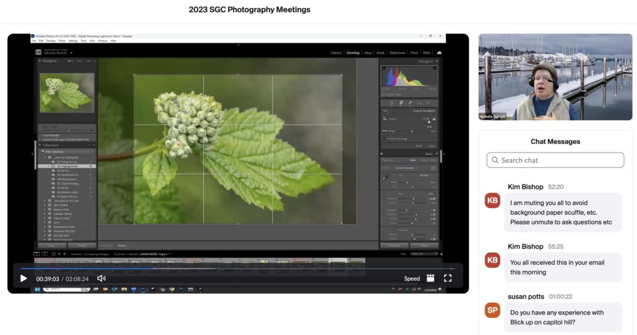637x335 pixels.
Task: Click the Search chat input field
Action: point(555,160)
